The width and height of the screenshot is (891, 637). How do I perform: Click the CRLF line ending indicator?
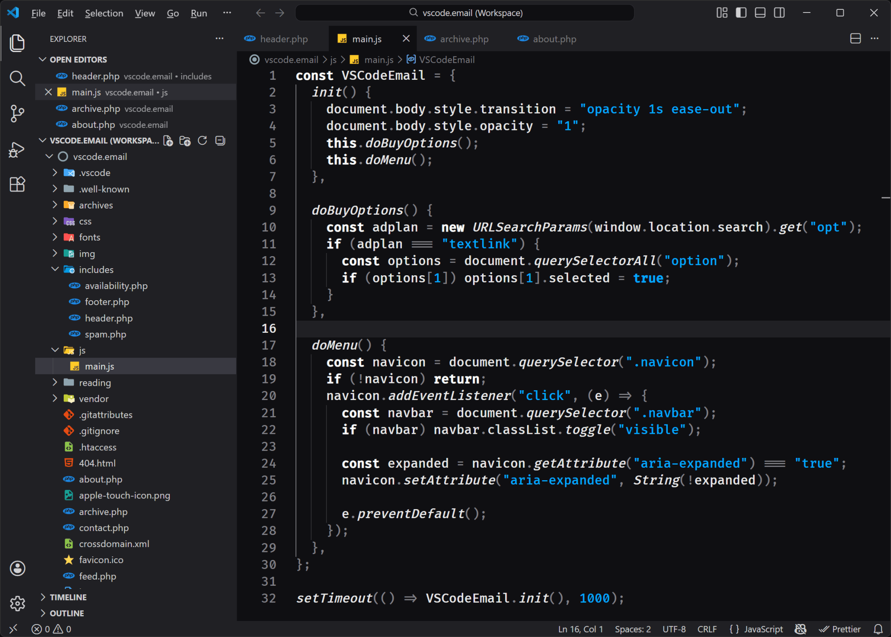click(707, 629)
